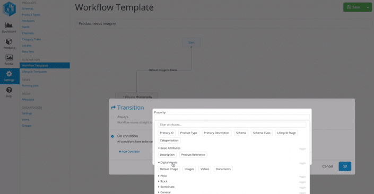
Task: Open Schemas in settings menu
Action: pos(28,8)
